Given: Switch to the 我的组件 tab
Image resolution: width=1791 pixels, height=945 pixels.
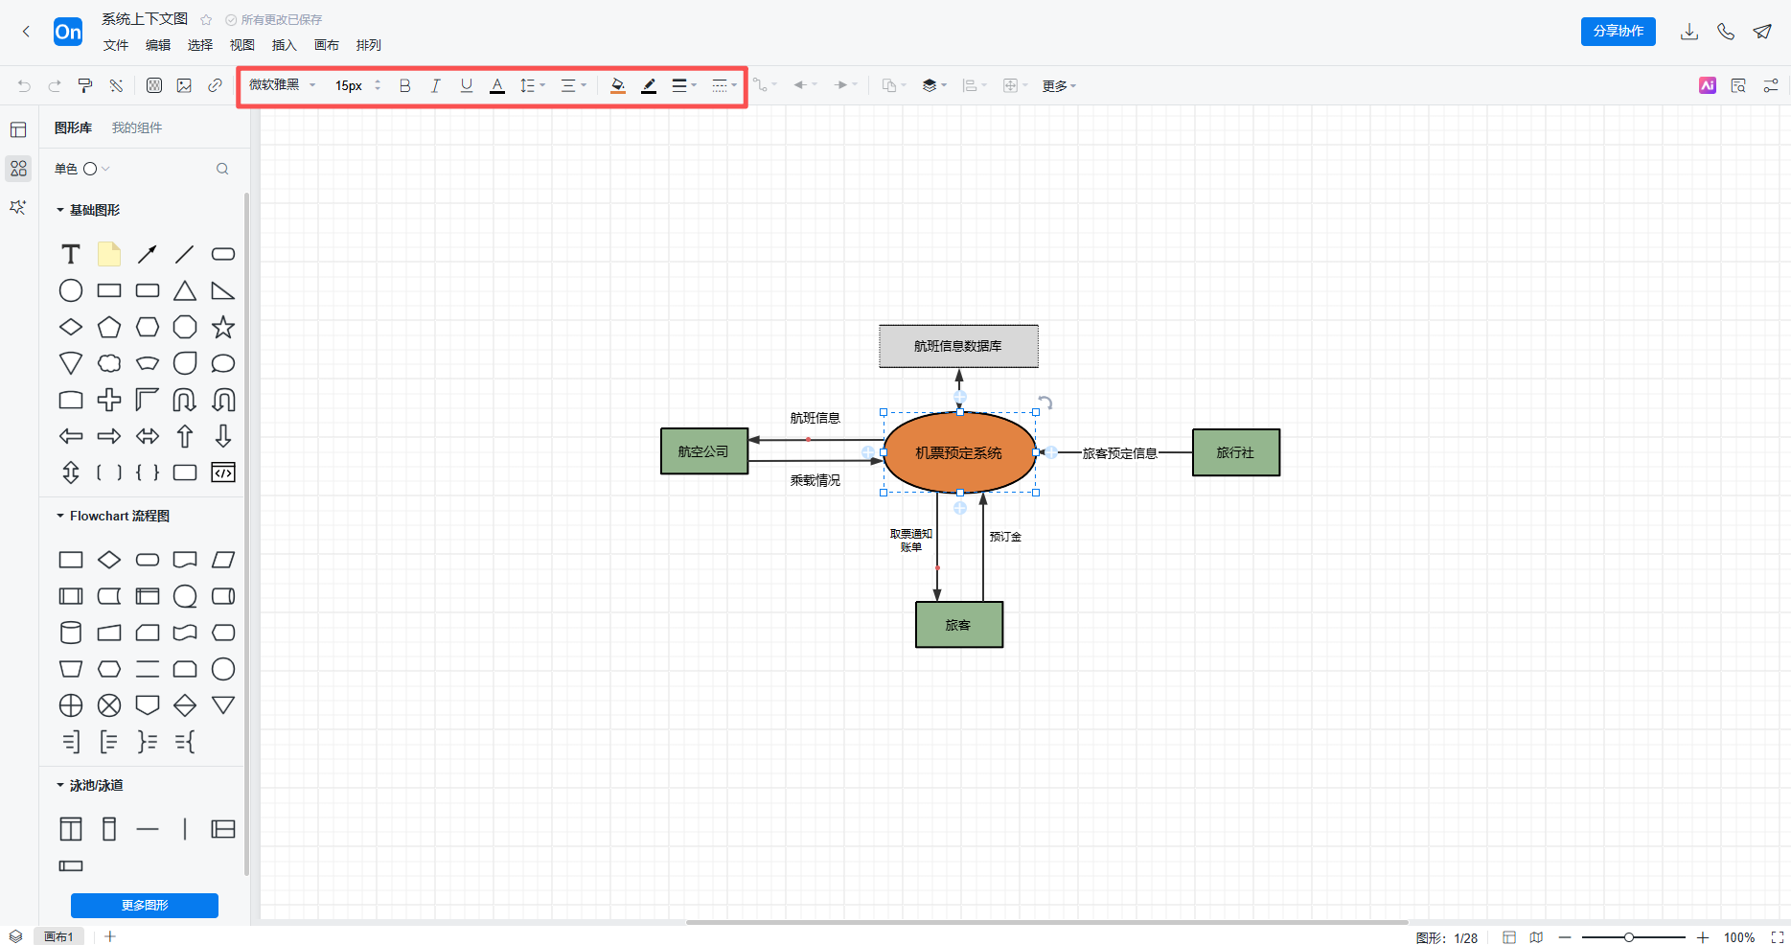Looking at the screenshot, I should [x=137, y=127].
